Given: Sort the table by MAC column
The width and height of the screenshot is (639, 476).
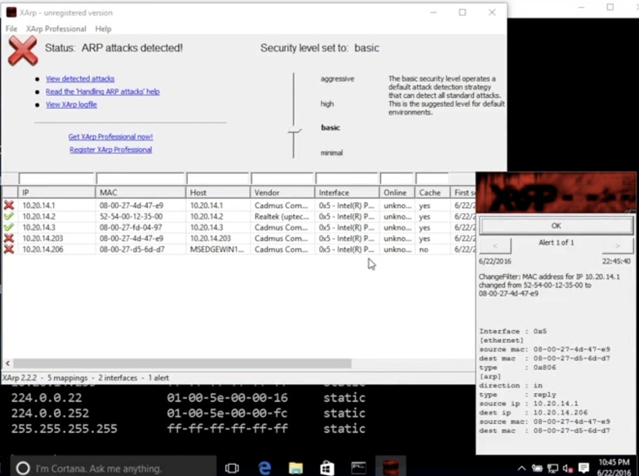Looking at the screenshot, I should pyautogui.click(x=141, y=192).
